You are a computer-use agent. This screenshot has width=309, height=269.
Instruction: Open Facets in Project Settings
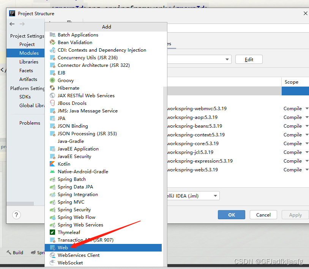[26, 71]
